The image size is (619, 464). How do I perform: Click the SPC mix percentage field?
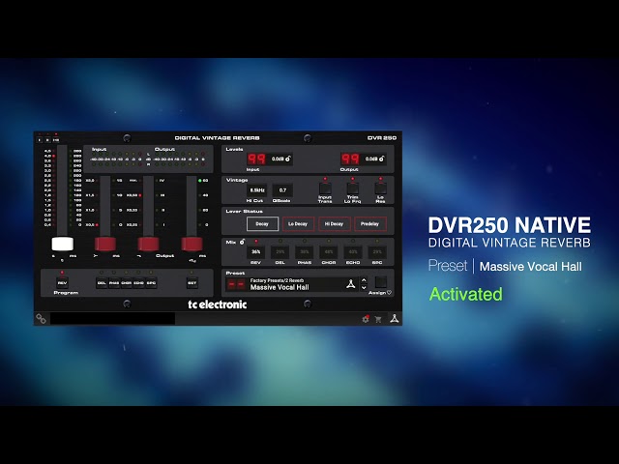pyautogui.click(x=377, y=251)
